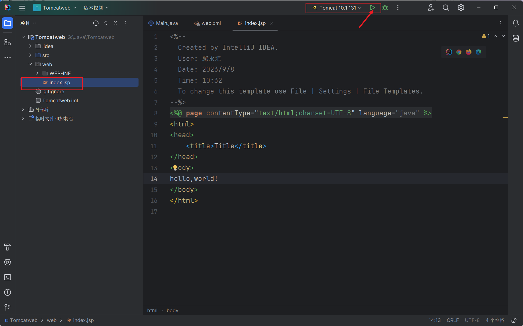Open Problems tool window
The image size is (523, 326).
[8, 292]
